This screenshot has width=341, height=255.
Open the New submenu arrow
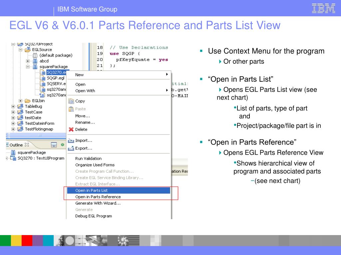(x=167, y=74)
